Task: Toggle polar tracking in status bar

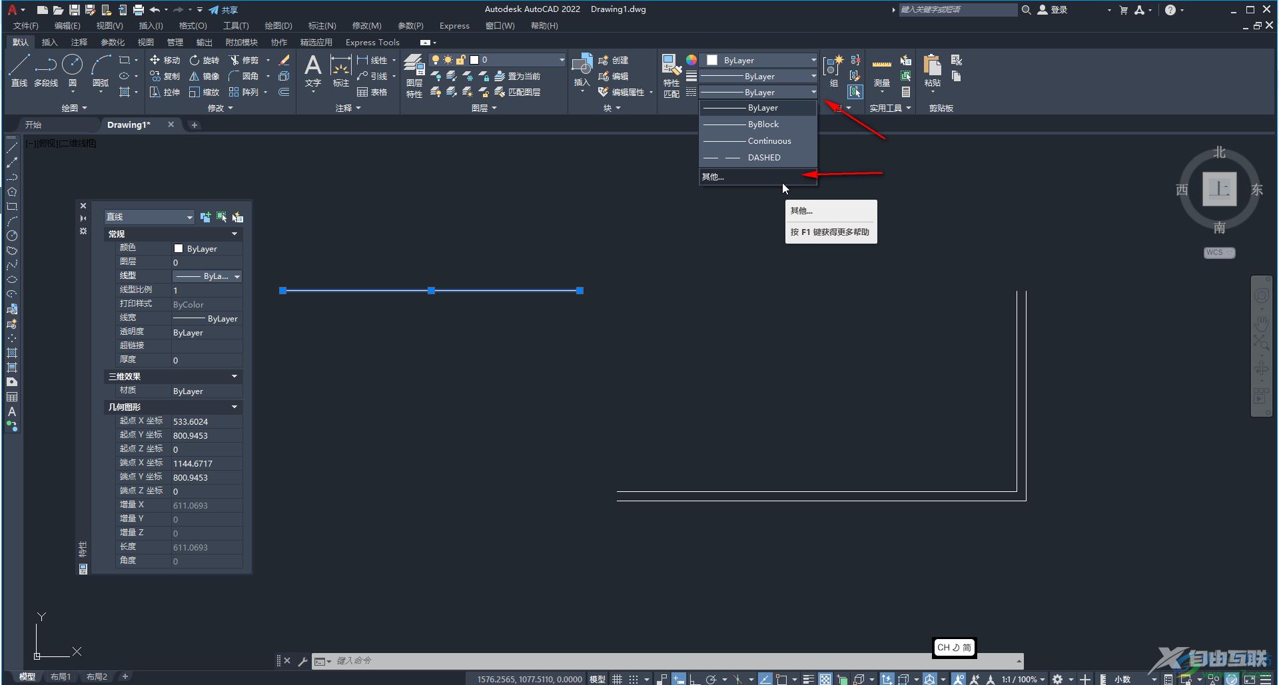Action: tap(711, 679)
